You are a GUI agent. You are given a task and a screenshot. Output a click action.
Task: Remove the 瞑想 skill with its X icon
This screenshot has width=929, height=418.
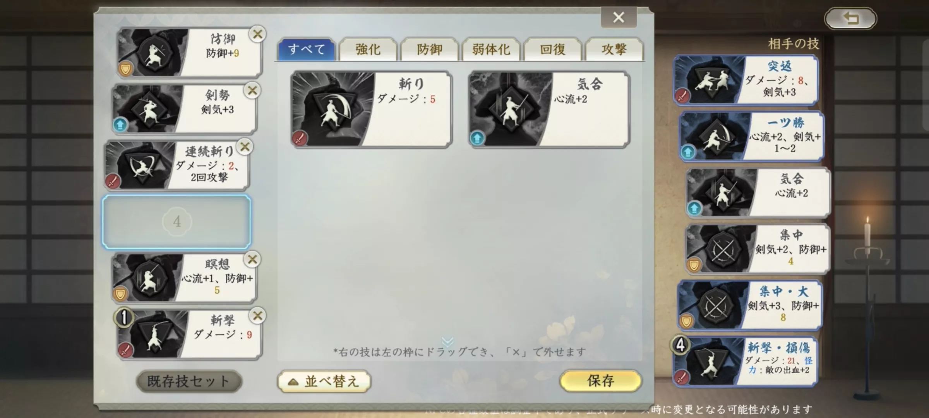point(252,259)
